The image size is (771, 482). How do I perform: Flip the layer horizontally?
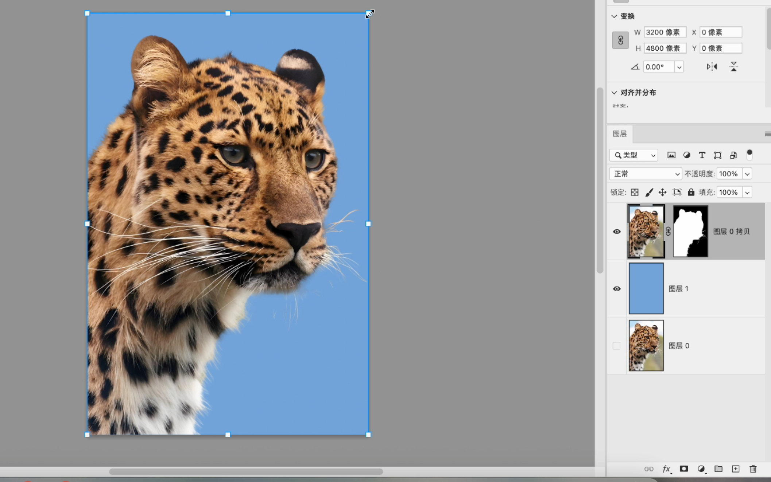[712, 67]
